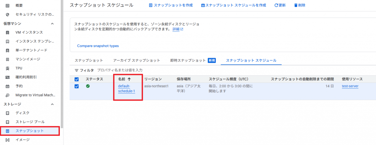
Task: Click the リージョン column header
Action: point(153,79)
